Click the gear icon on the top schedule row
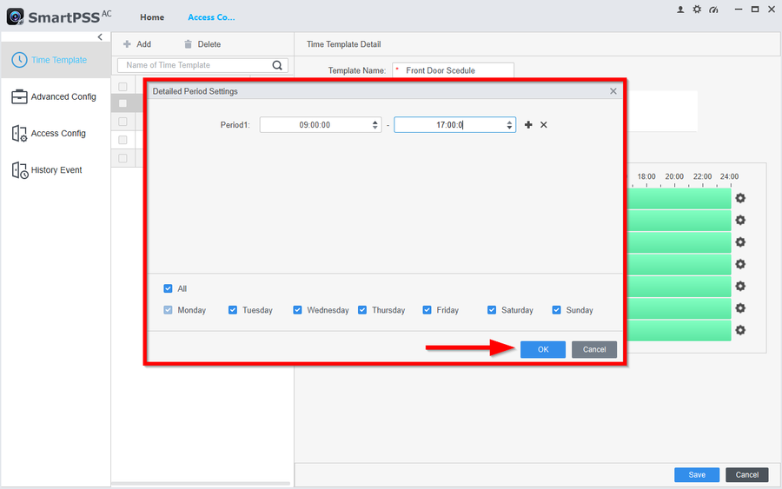The width and height of the screenshot is (782, 489). click(x=740, y=198)
